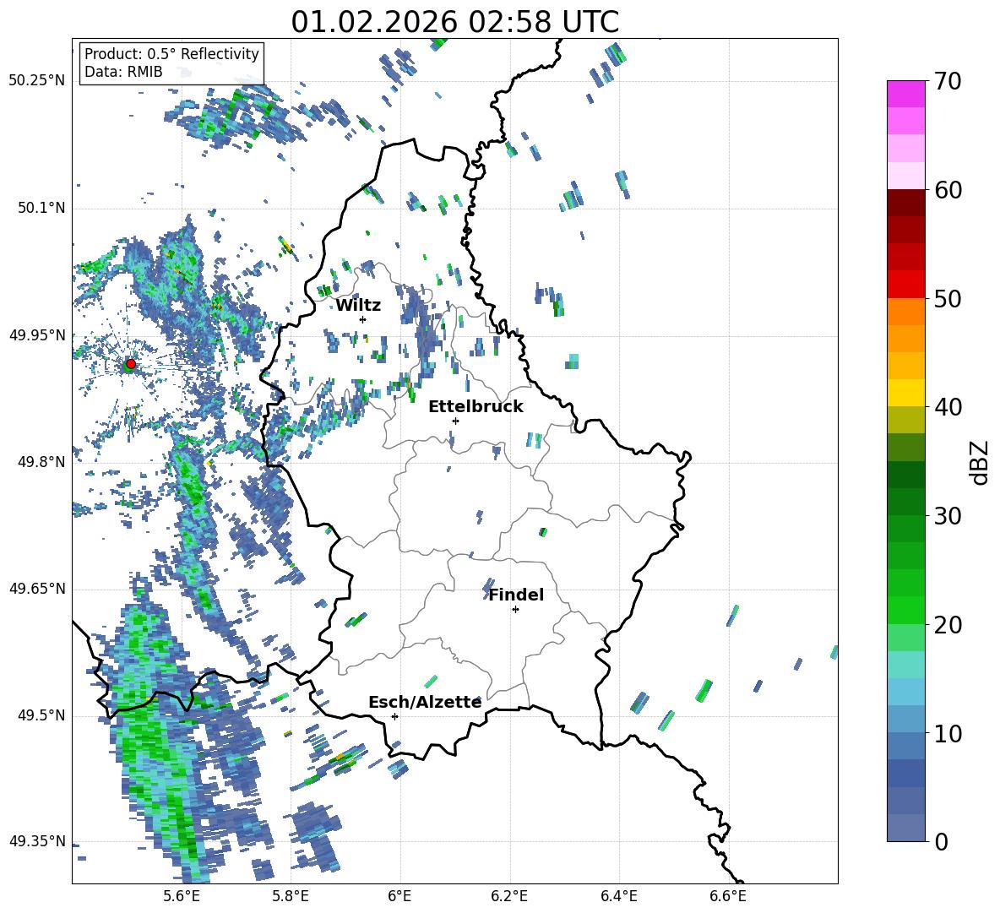The width and height of the screenshot is (1000, 913).
Task: Click the cyan radar echo east of Ettelbruck
Action: click(535, 439)
